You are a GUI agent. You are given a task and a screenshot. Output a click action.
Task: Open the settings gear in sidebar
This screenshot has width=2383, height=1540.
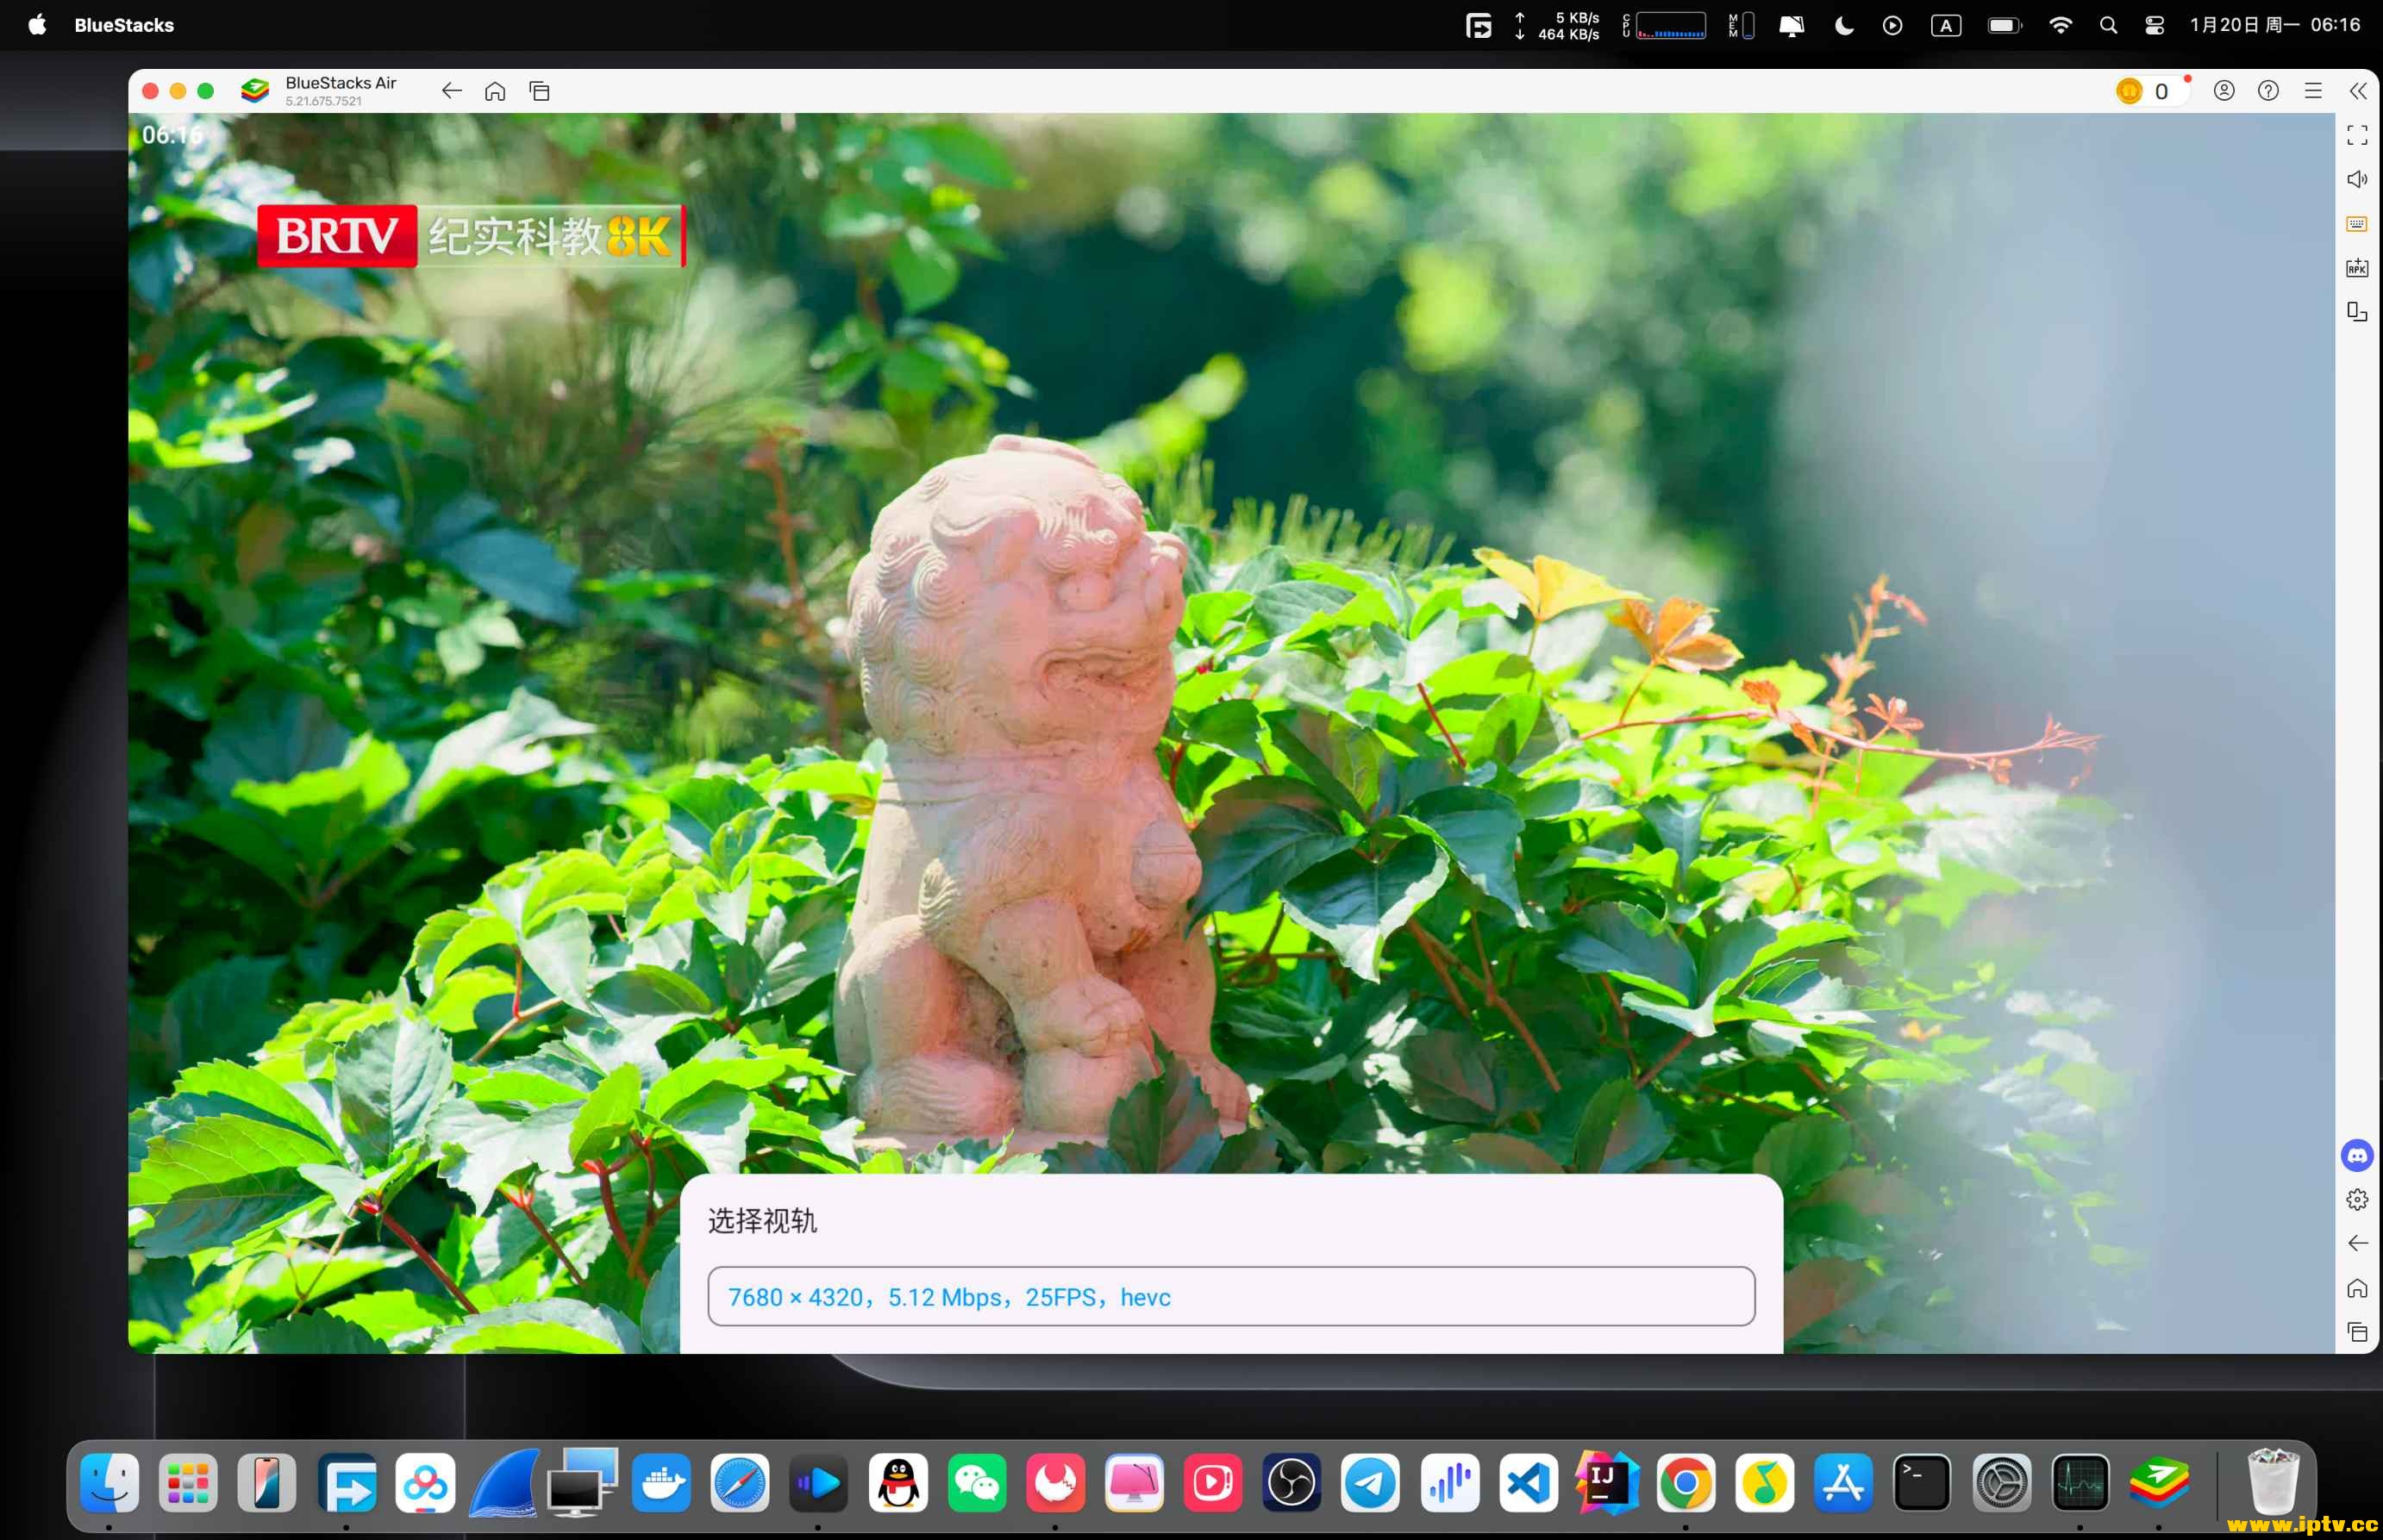[x=2357, y=1199]
